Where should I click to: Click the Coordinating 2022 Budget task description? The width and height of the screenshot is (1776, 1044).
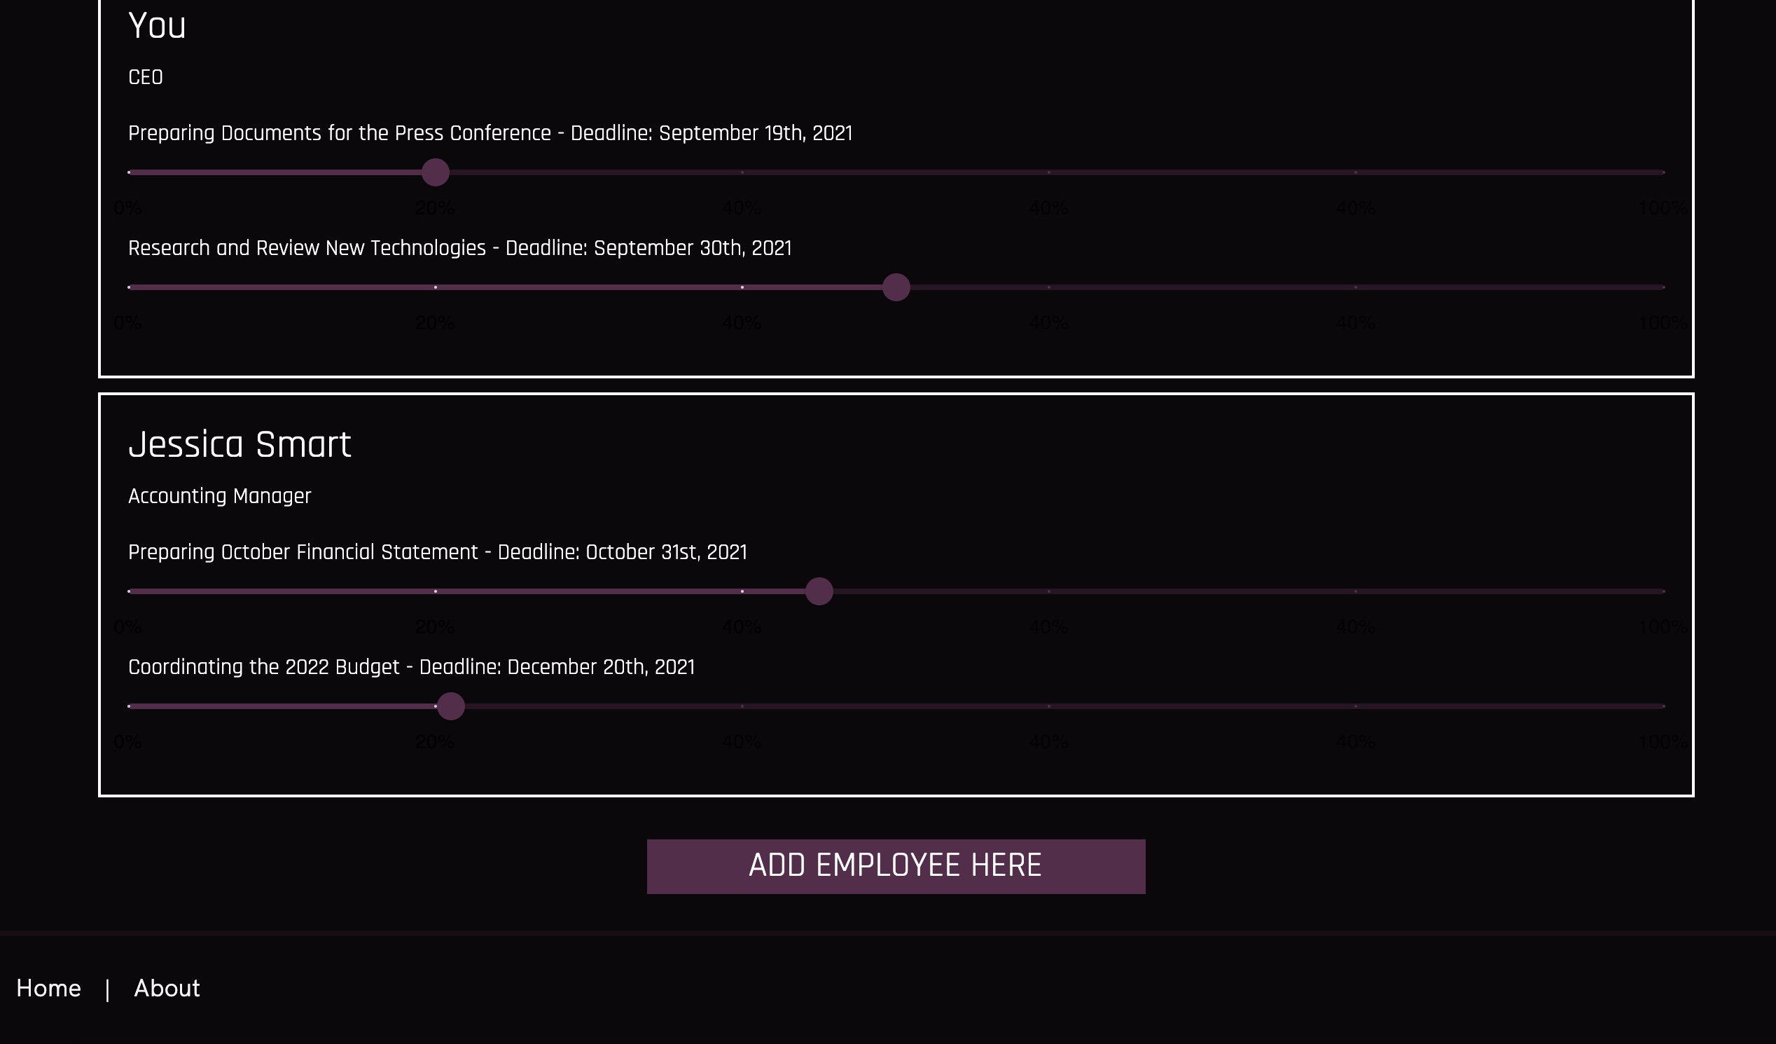click(411, 667)
